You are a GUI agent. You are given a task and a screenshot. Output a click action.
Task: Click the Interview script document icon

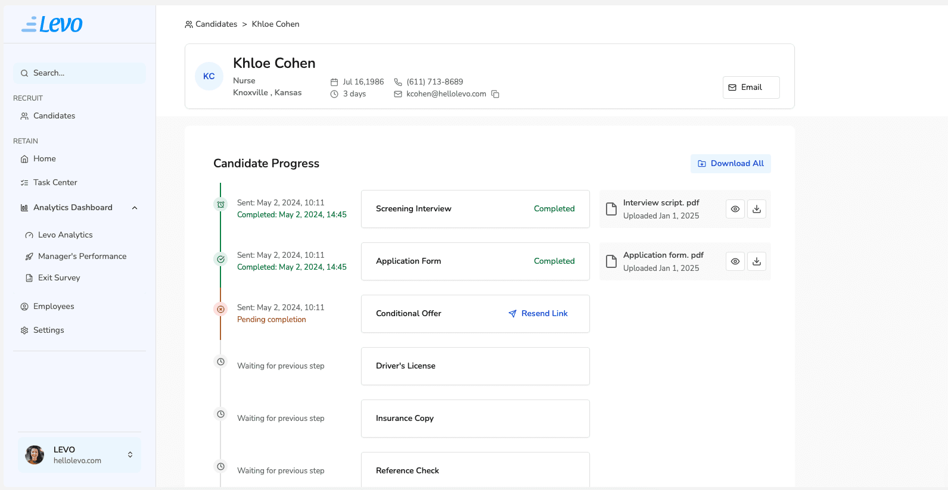click(611, 209)
